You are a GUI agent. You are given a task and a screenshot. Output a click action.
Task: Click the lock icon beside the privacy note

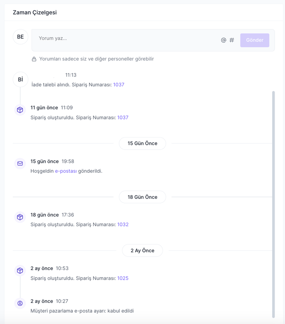coord(34,59)
